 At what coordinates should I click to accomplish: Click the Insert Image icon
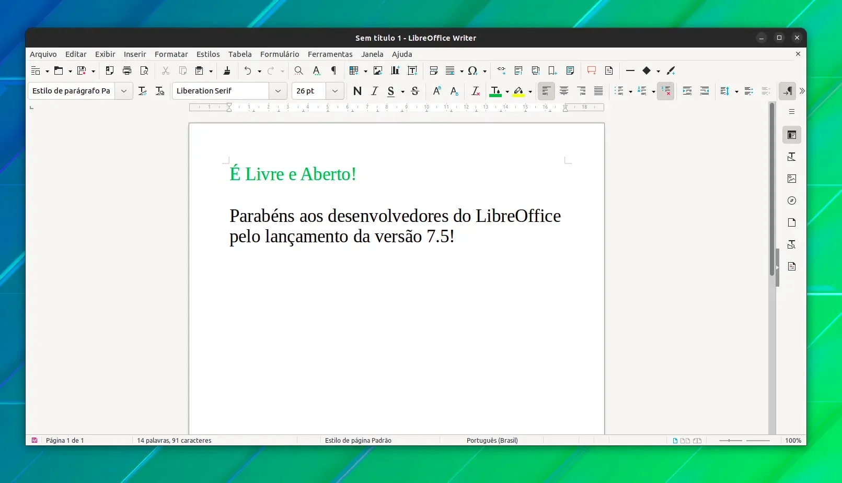pos(378,70)
